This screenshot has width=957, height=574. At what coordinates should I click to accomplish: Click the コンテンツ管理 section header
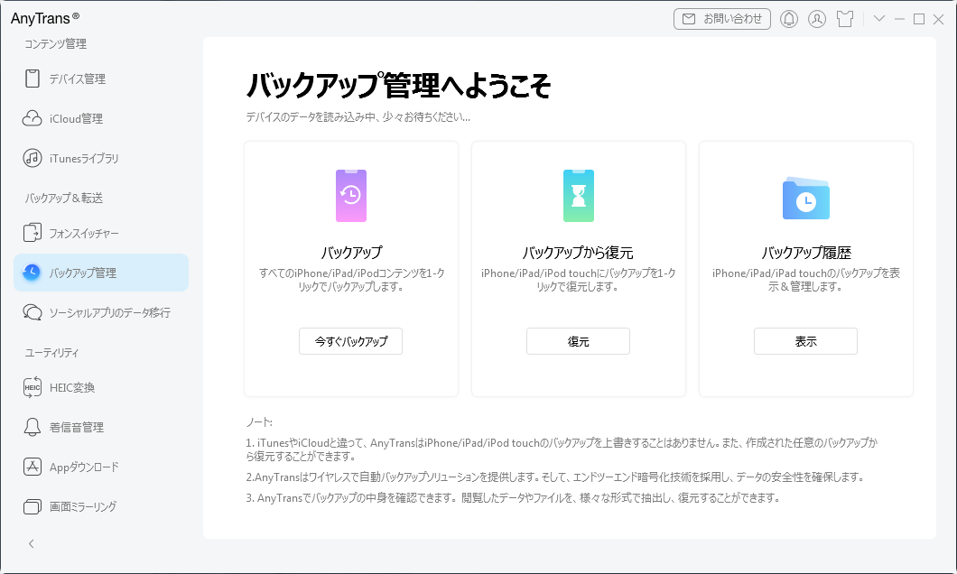pyautogui.click(x=56, y=43)
